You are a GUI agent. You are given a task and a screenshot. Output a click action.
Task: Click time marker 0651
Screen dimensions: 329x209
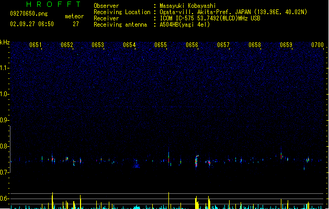[36, 45]
